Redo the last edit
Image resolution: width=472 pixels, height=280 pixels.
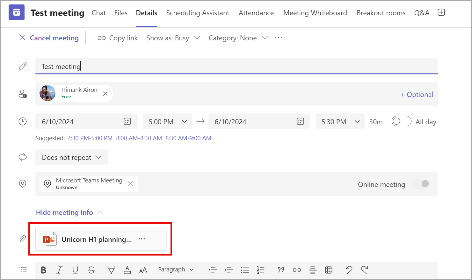365,270
